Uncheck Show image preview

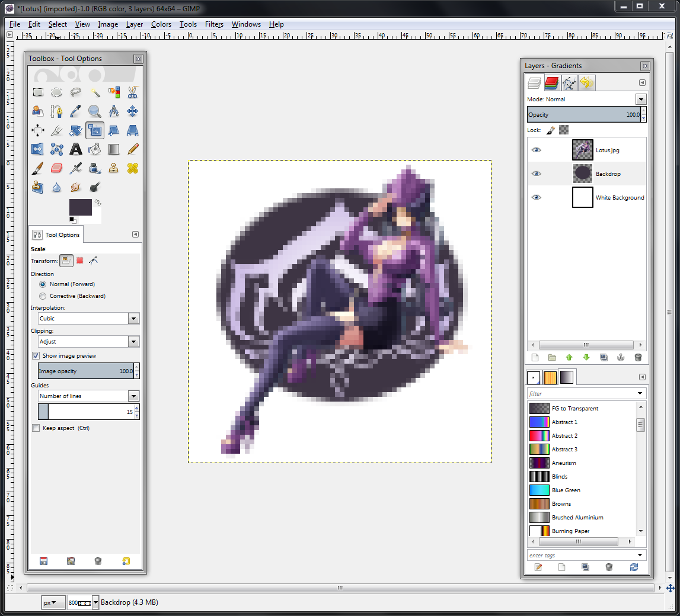click(x=36, y=355)
